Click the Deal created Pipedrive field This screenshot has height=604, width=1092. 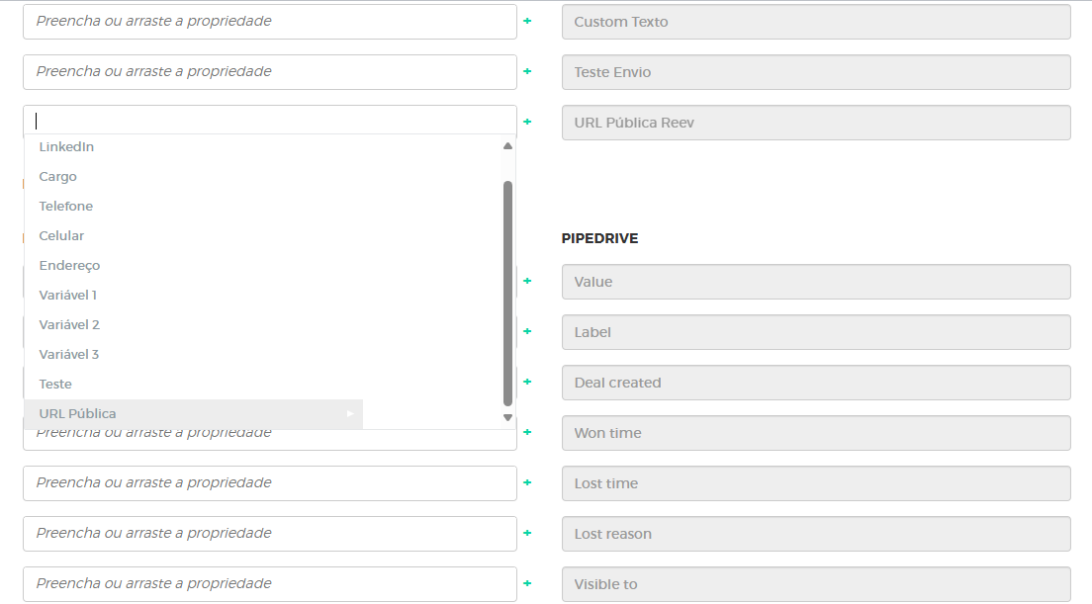[x=815, y=383]
